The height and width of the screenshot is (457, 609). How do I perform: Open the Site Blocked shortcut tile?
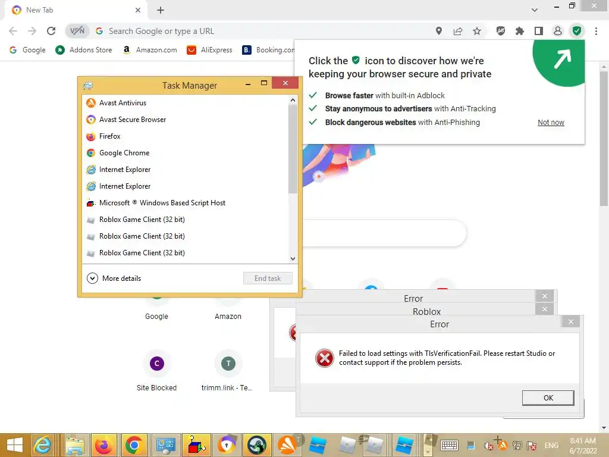pyautogui.click(x=156, y=370)
